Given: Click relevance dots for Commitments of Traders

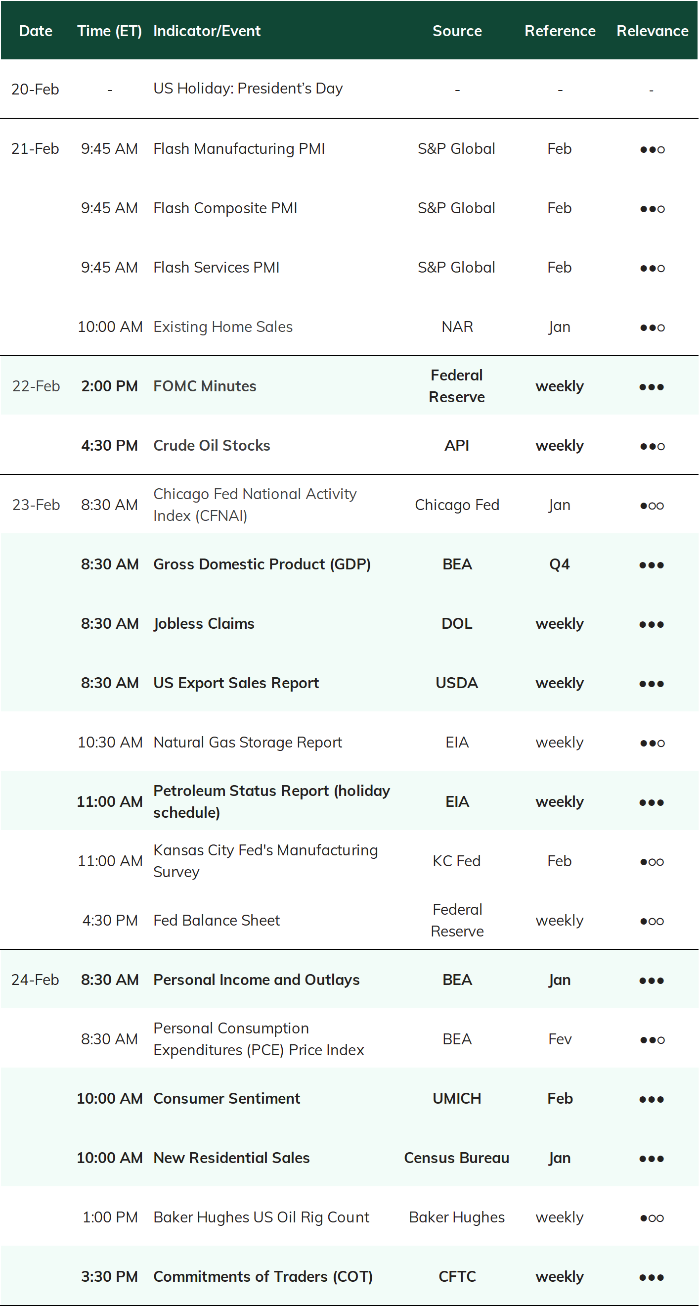Looking at the screenshot, I should pyautogui.click(x=652, y=1277).
